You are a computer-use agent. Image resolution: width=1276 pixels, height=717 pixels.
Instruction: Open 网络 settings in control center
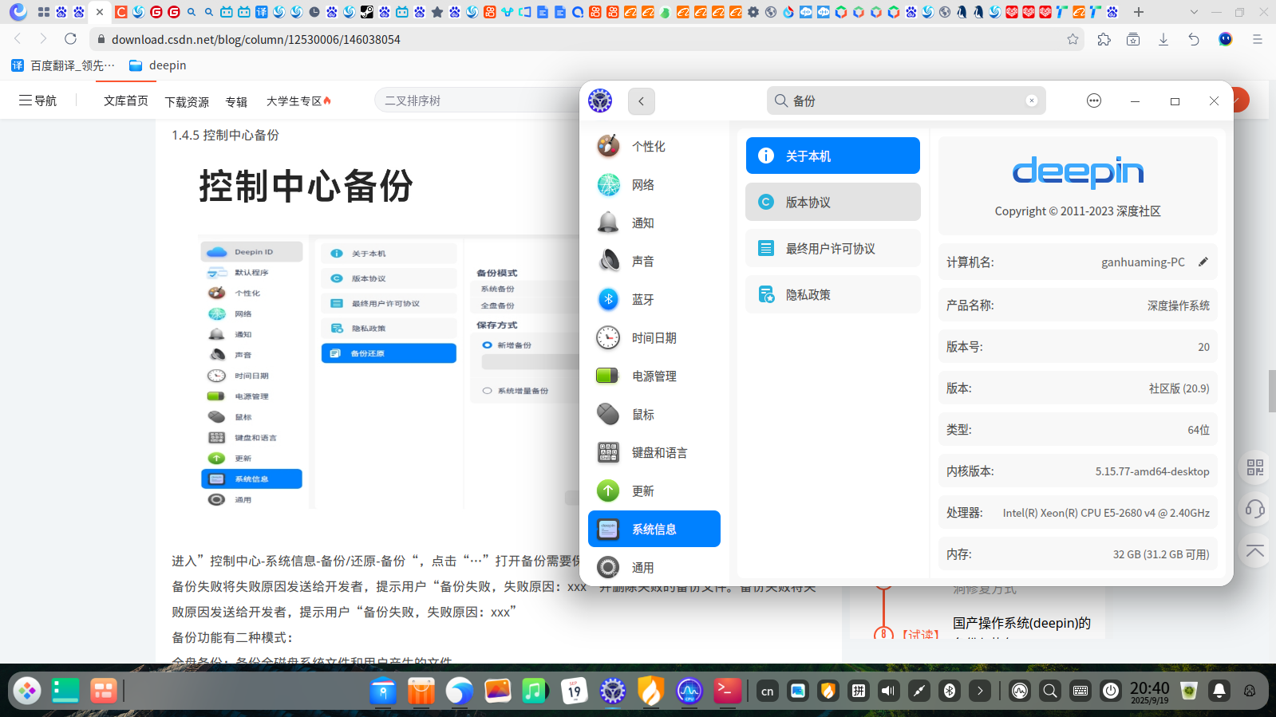654,185
